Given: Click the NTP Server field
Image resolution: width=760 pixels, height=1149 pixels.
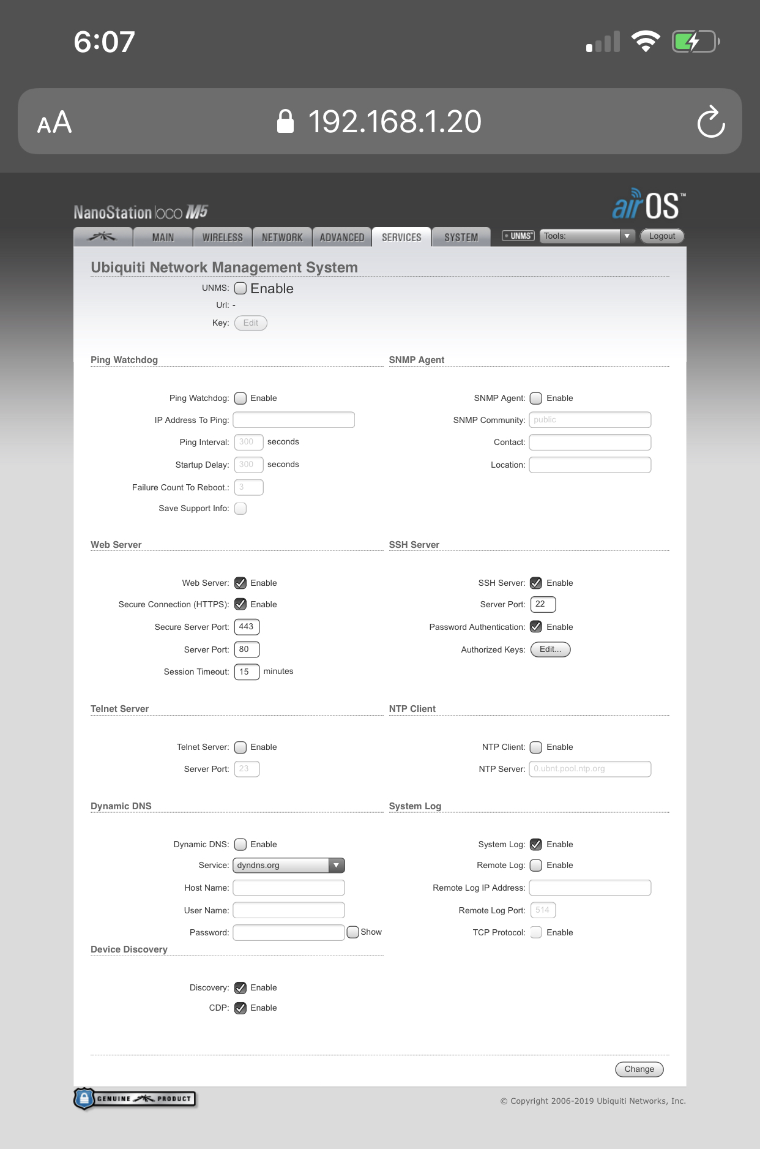Looking at the screenshot, I should pyautogui.click(x=590, y=769).
